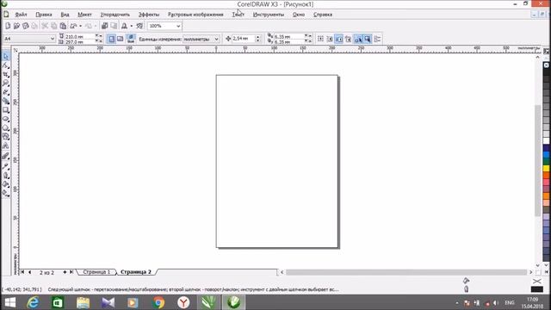
Task: Click the vertical scrollbar of the canvas
Action: click(537, 161)
